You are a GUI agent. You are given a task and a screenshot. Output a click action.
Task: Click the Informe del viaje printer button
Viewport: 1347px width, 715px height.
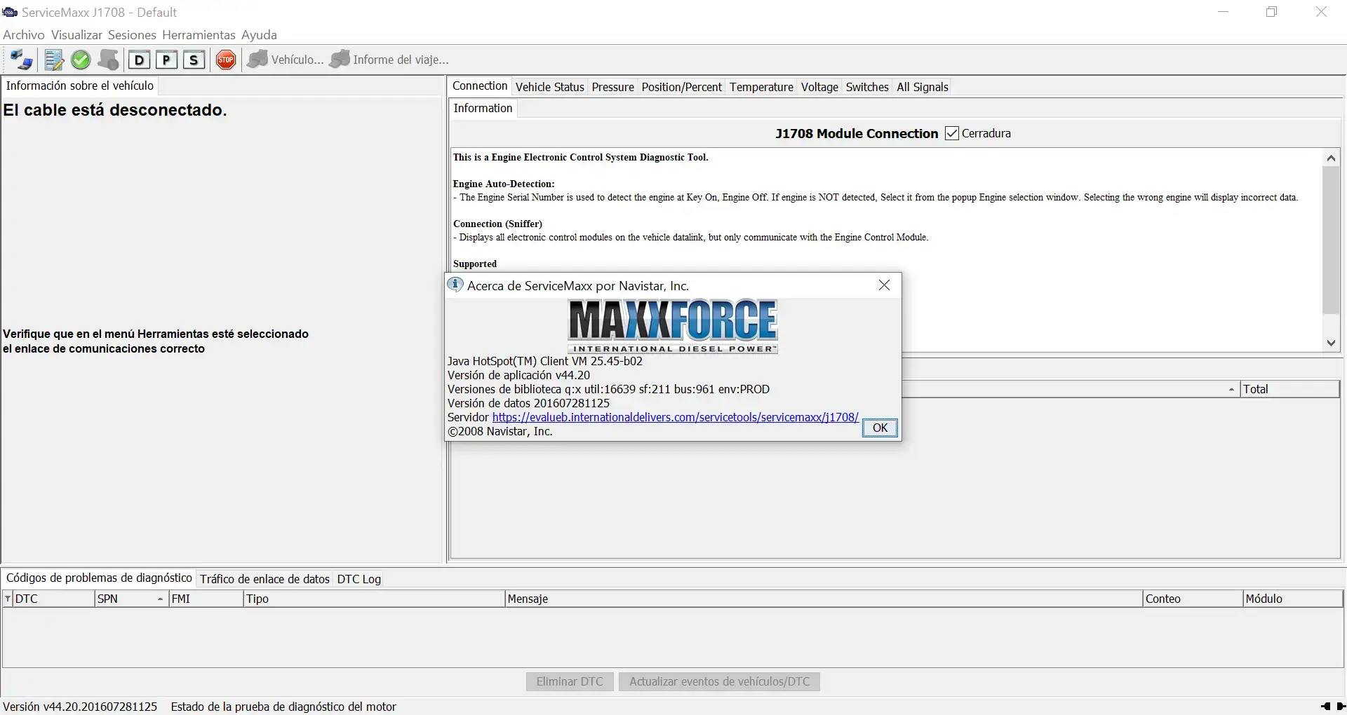click(389, 60)
